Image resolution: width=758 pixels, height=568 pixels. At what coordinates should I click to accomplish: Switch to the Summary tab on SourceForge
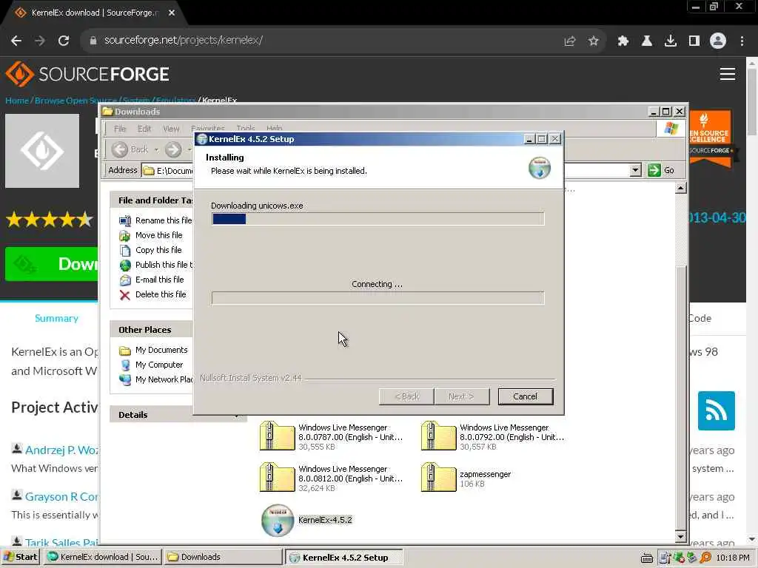[x=56, y=318]
